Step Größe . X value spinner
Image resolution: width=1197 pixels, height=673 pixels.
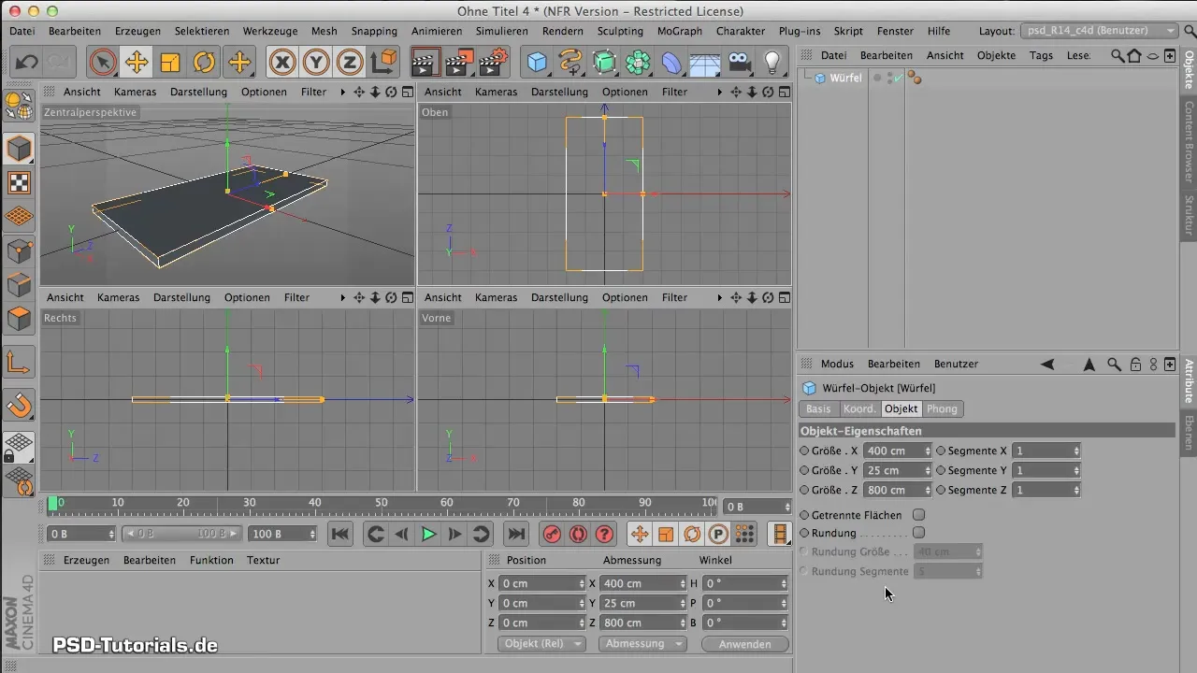(x=928, y=451)
